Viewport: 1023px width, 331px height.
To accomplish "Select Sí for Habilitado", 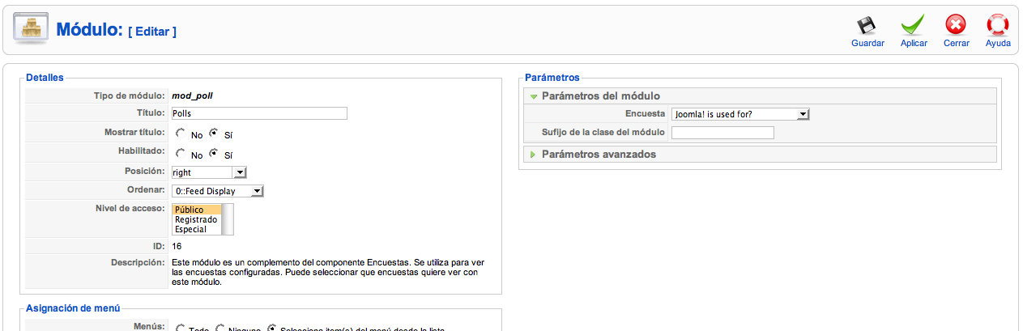I will pos(214,153).
